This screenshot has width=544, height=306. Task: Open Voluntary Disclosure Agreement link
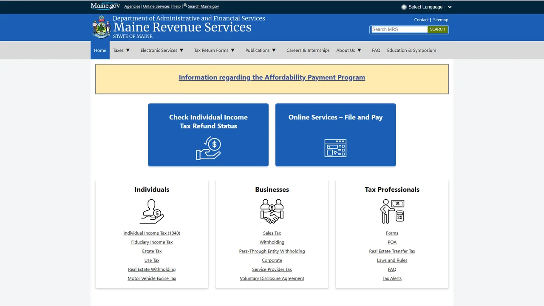(272, 278)
